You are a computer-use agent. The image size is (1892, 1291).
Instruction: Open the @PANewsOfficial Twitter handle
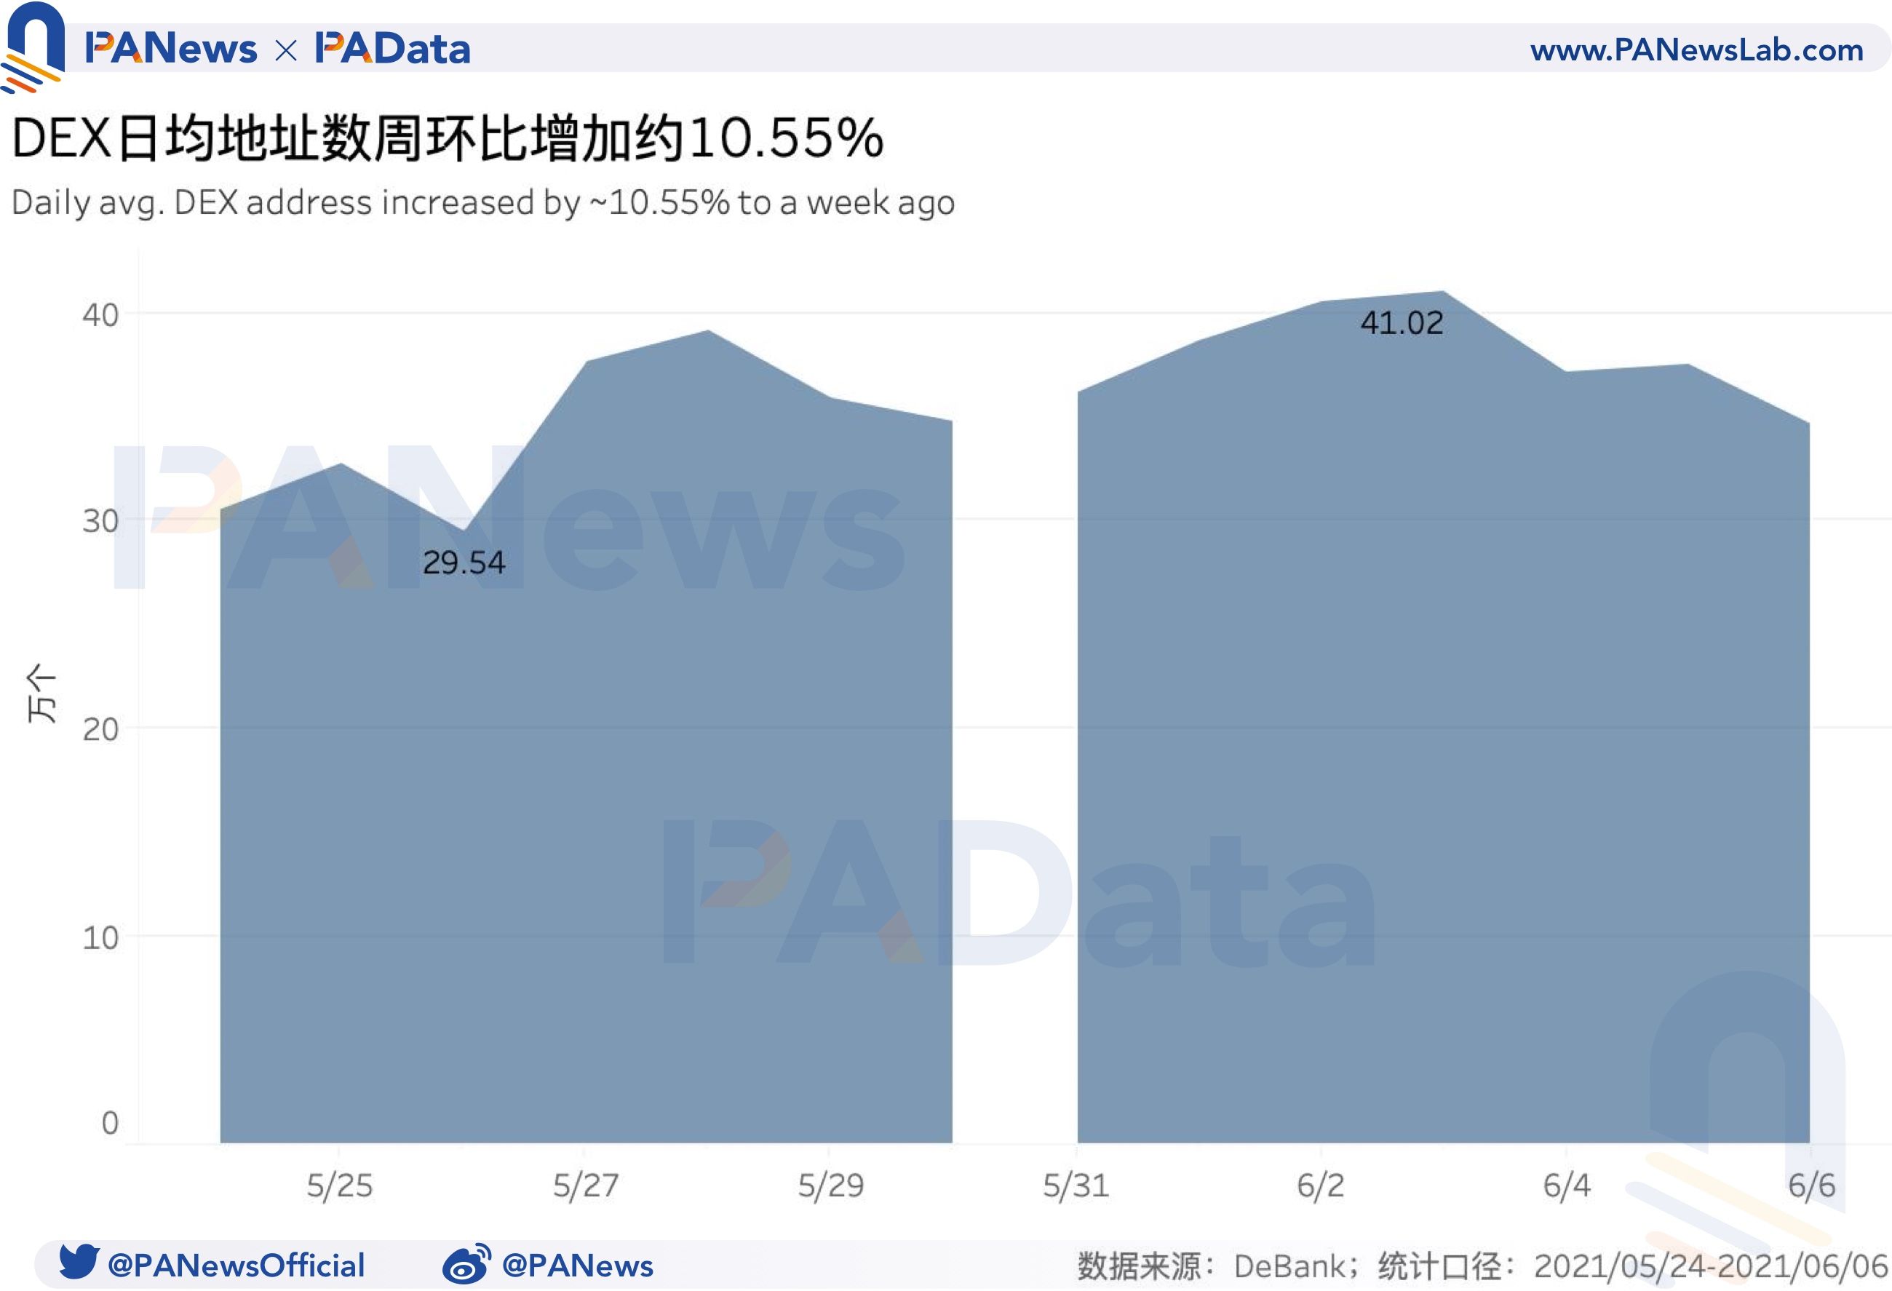pyautogui.click(x=236, y=1265)
